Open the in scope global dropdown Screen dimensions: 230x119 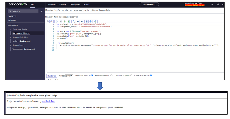point(69,76)
